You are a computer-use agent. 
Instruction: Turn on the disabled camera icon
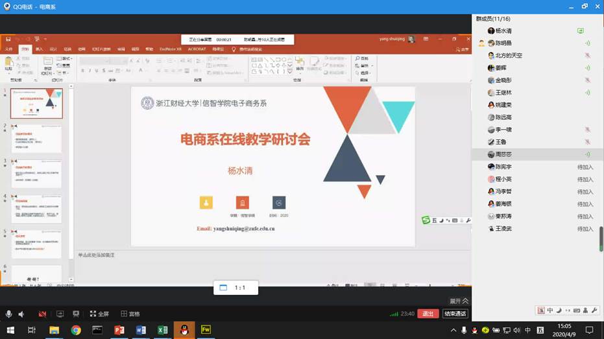tap(42, 314)
